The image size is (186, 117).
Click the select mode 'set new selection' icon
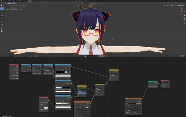coord(8,3)
